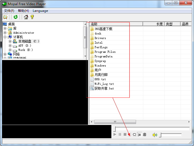The width and height of the screenshot is (194, 146).
Task: Select 计算机 in the folder tree
Action: pyautogui.click(x=18, y=37)
